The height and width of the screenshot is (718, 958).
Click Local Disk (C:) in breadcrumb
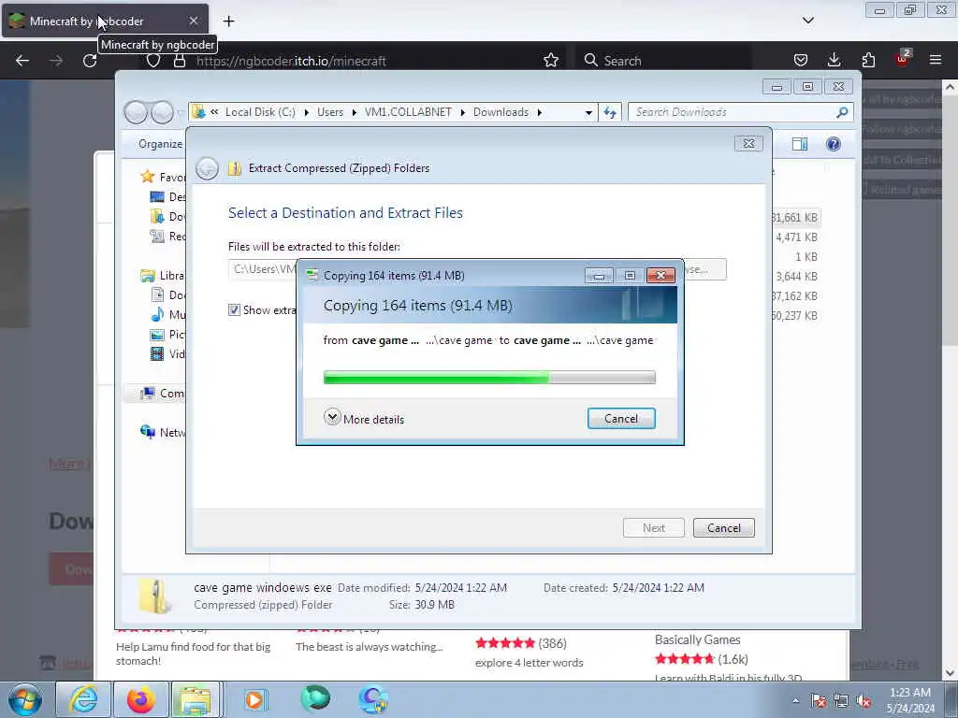coord(260,112)
